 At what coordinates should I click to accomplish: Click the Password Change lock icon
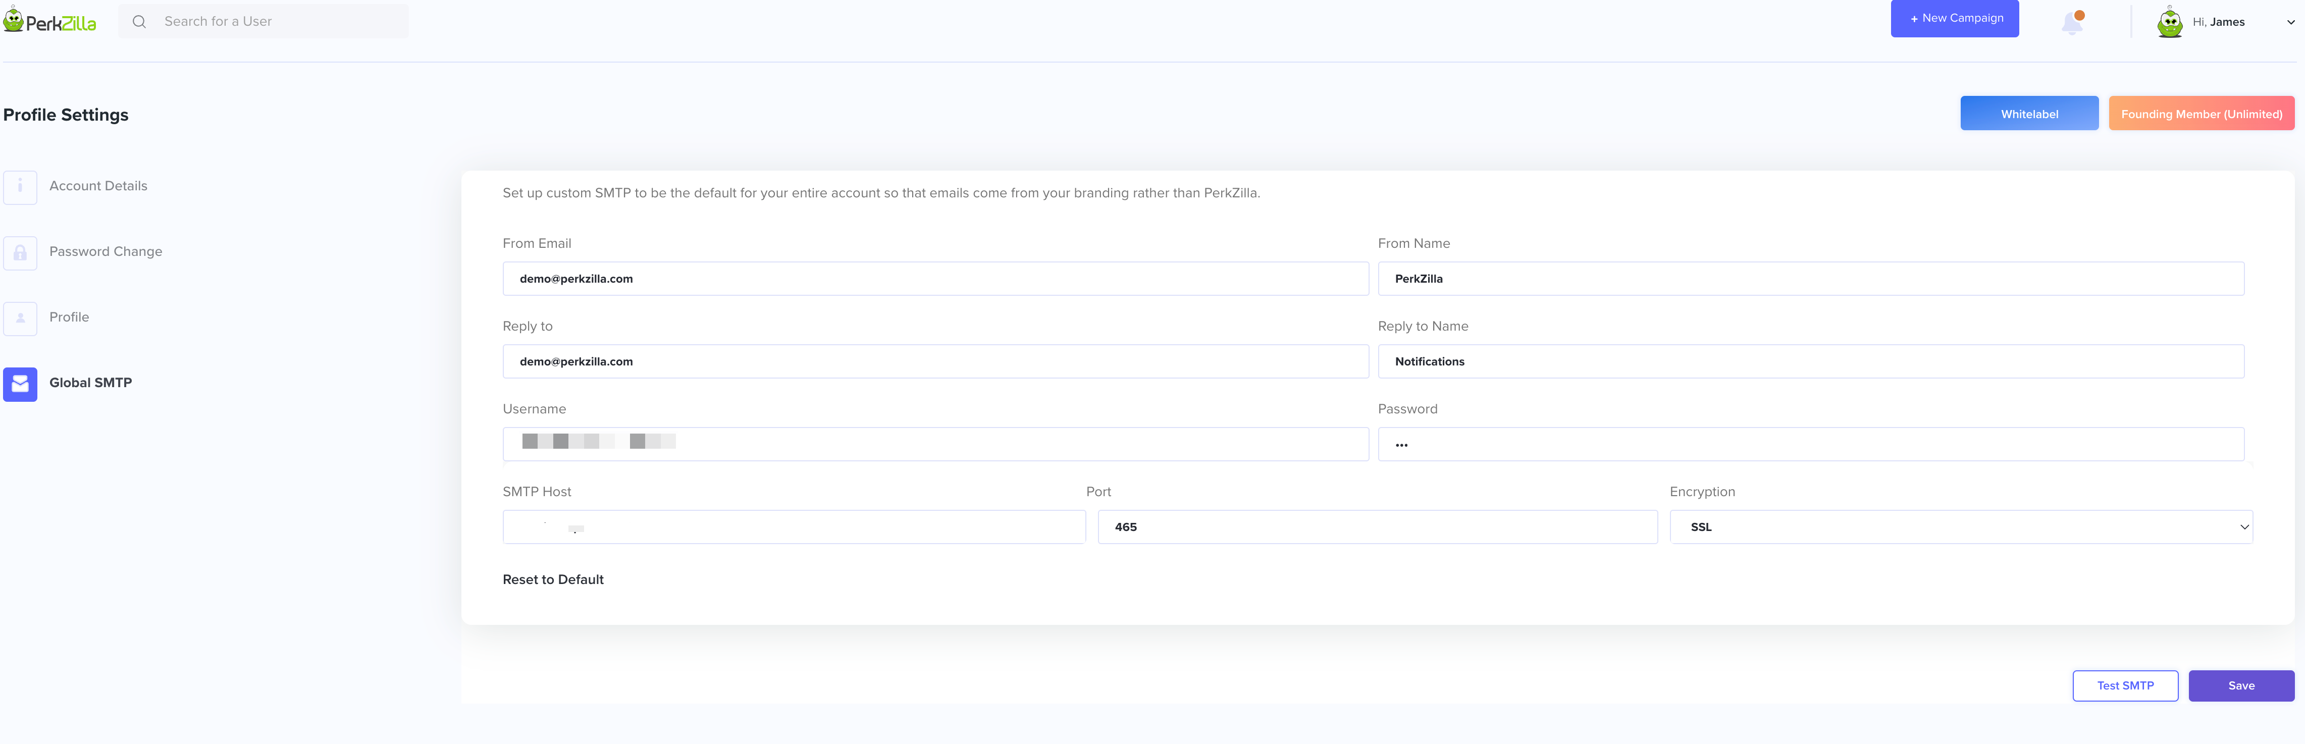(x=20, y=252)
